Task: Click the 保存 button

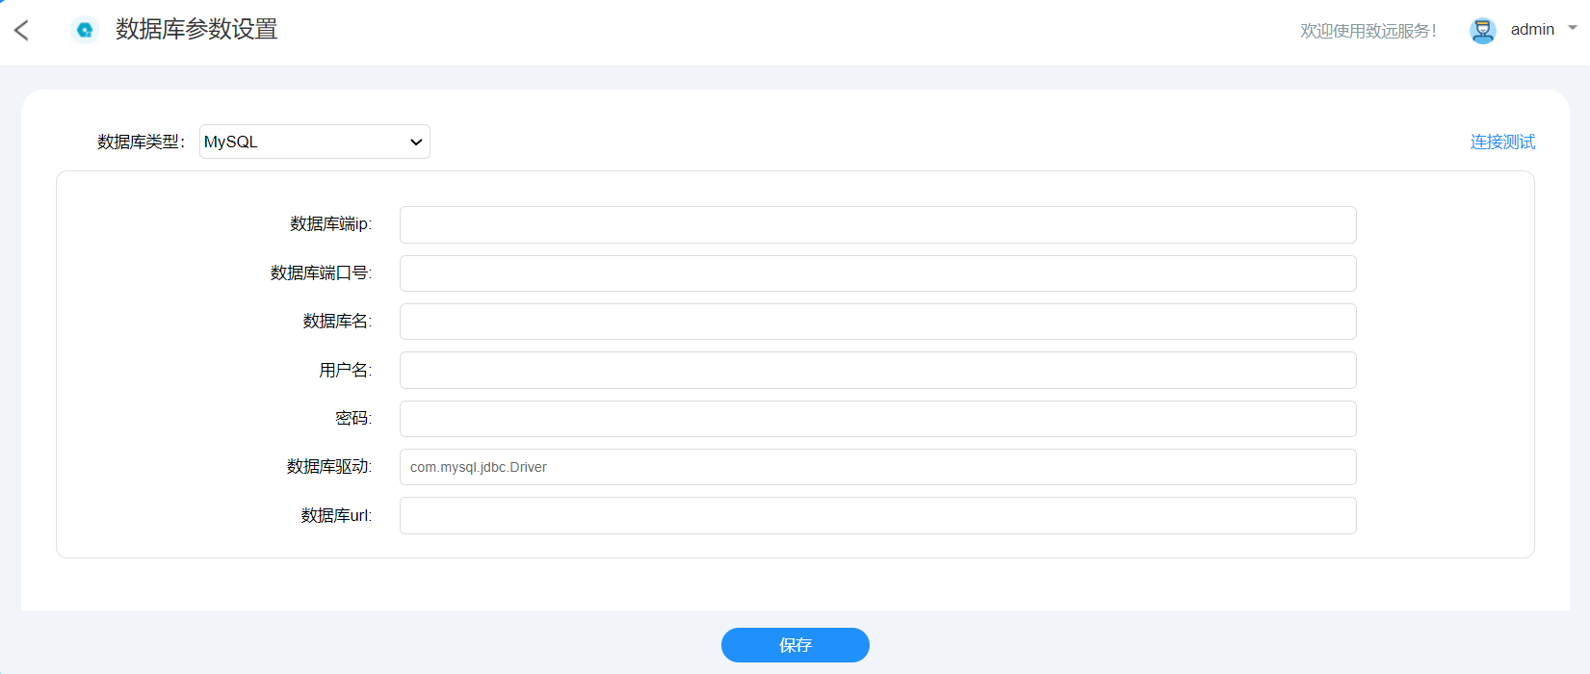Action: [795, 645]
